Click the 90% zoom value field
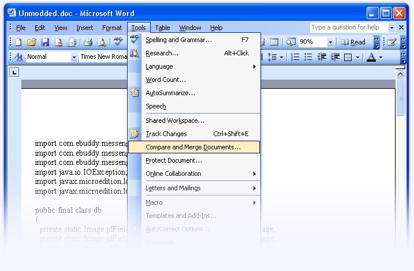Image resolution: width=414 pixels, height=271 pixels. (x=312, y=42)
